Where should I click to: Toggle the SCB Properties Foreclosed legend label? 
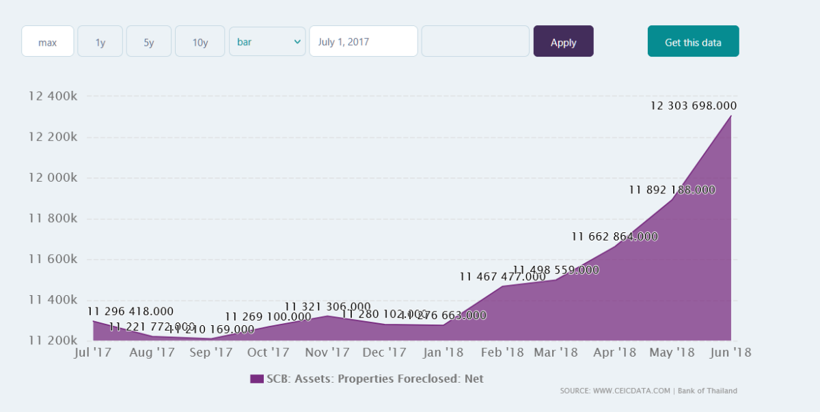pos(374,379)
